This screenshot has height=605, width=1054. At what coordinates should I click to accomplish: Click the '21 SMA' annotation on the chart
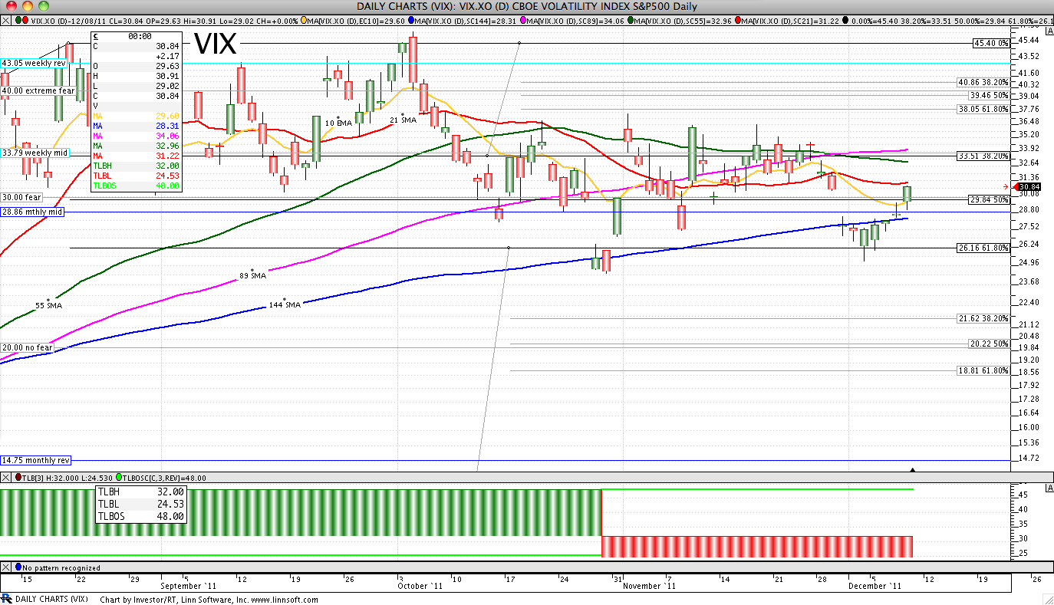point(403,120)
